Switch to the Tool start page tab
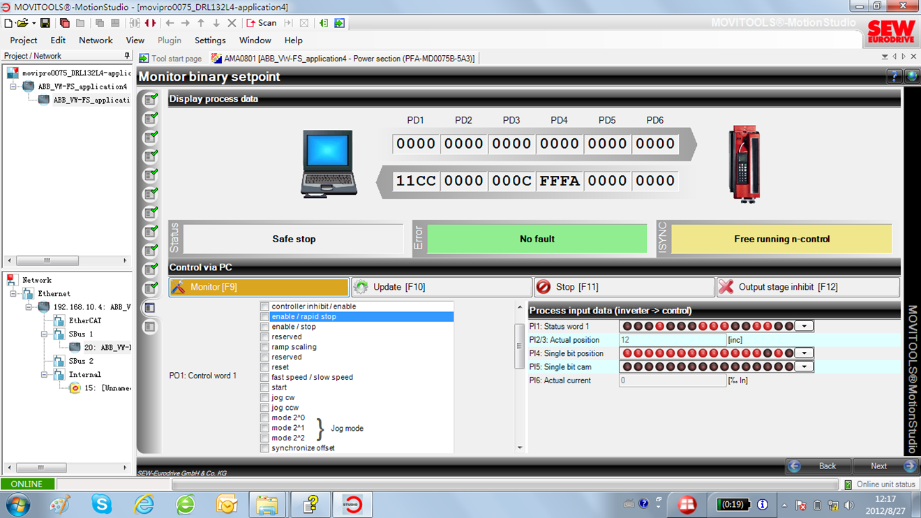This screenshot has width=921, height=518. coord(171,59)
